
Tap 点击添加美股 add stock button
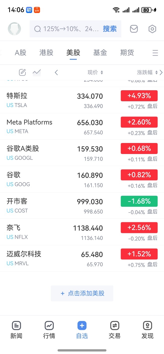coord(82,293)
